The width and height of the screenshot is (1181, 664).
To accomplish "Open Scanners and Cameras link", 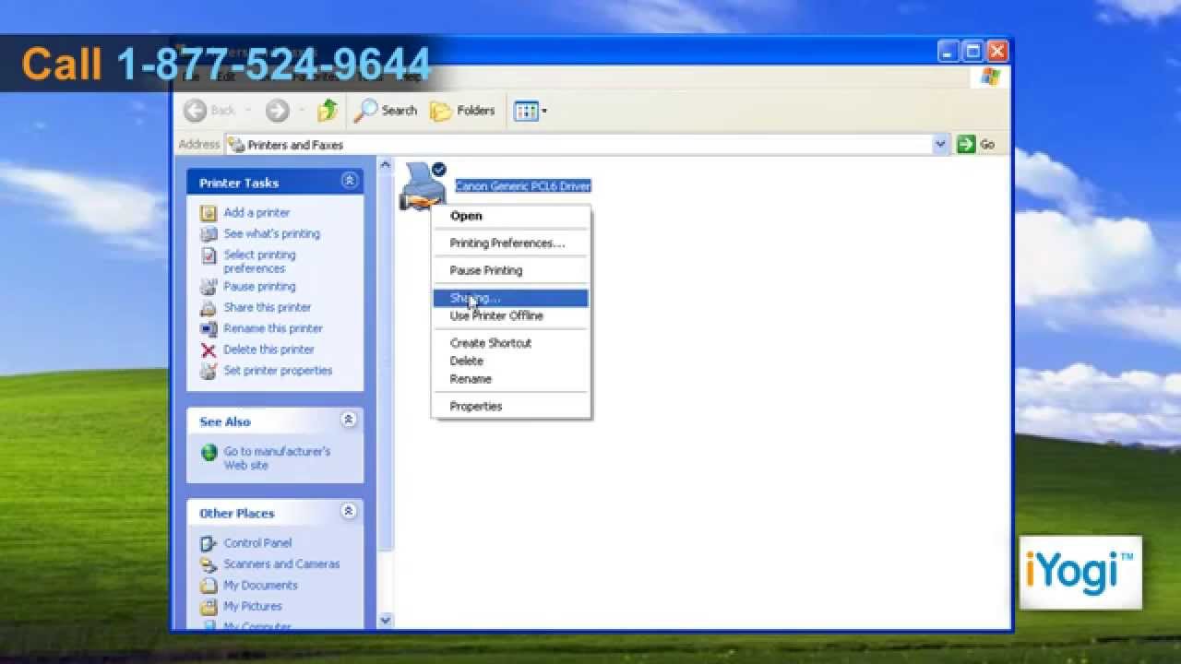I will point(281,565).
